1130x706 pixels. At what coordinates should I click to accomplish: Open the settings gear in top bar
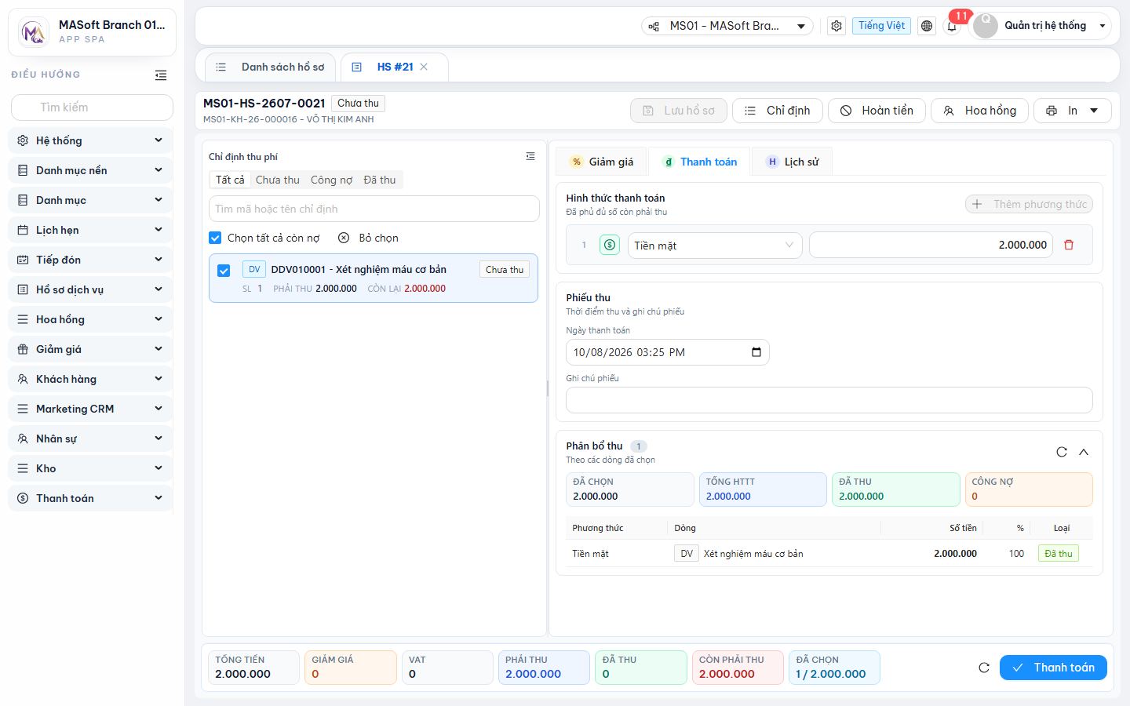pos(837,26)
